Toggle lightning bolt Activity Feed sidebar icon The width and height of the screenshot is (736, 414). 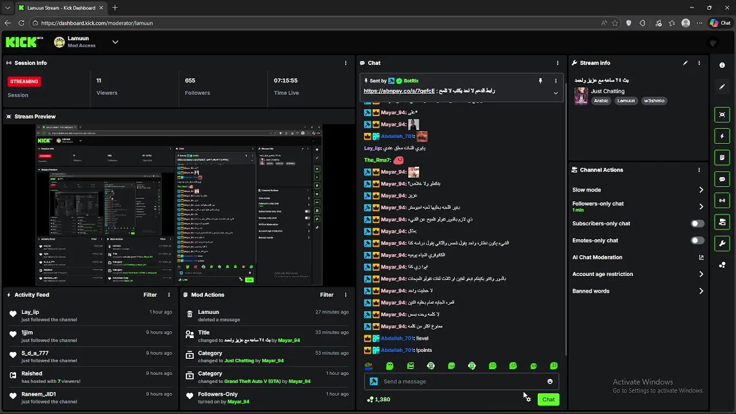(x=722, y=136)
